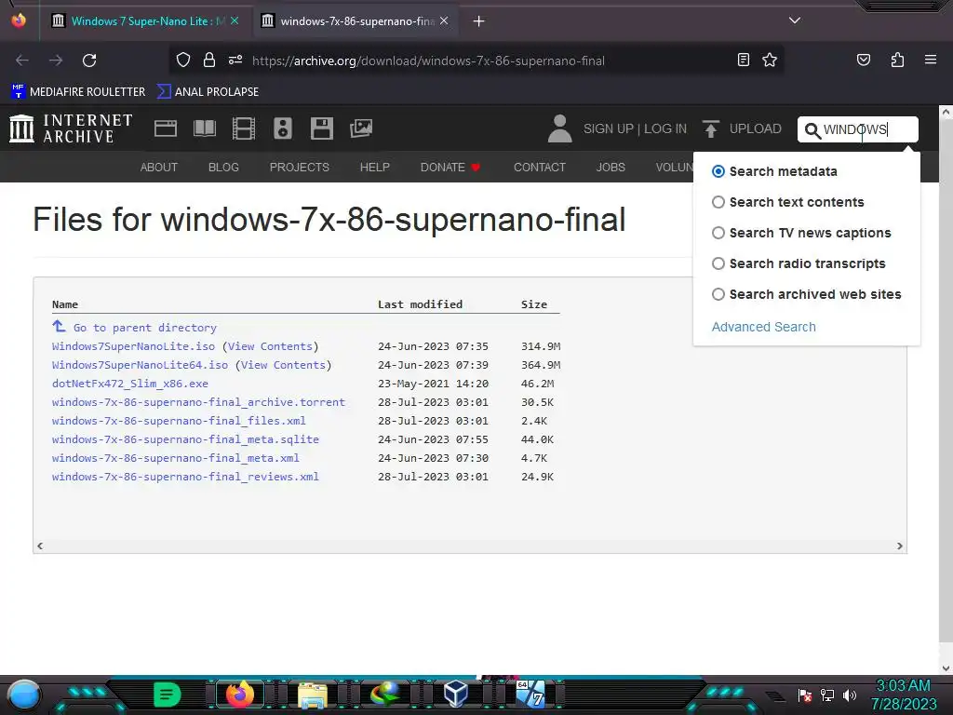Bookmark this page with the star icon
This screenshot has width=953, height=715.
770,60
